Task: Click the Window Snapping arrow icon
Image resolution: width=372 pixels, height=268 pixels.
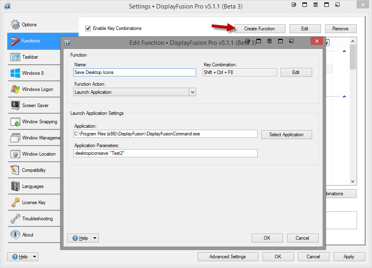Action: point(15,122)
